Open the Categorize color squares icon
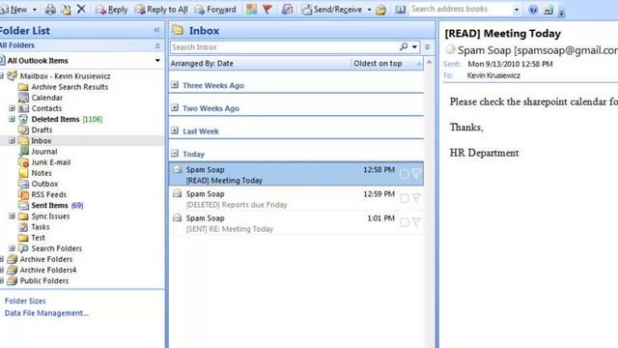Viewport: 618px width, 348px height. pos(251,9)
